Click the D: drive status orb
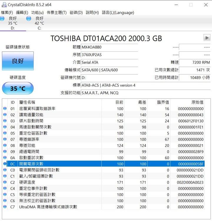This screenshot has height=221, width=212. pyautogui.click(x=2, y=19)
